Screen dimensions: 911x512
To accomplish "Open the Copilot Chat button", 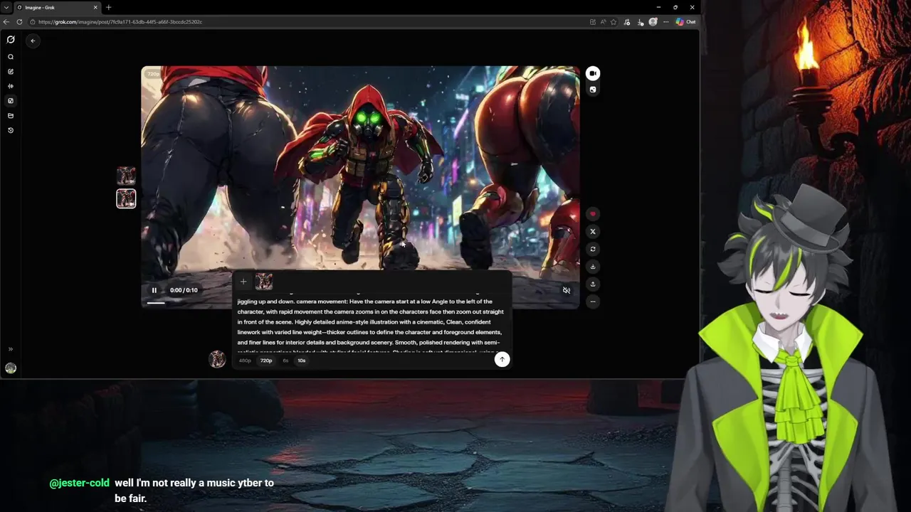I will pos(686,22).
